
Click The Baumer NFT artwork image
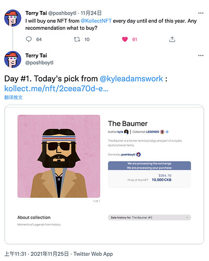click(x=59, y=156)
